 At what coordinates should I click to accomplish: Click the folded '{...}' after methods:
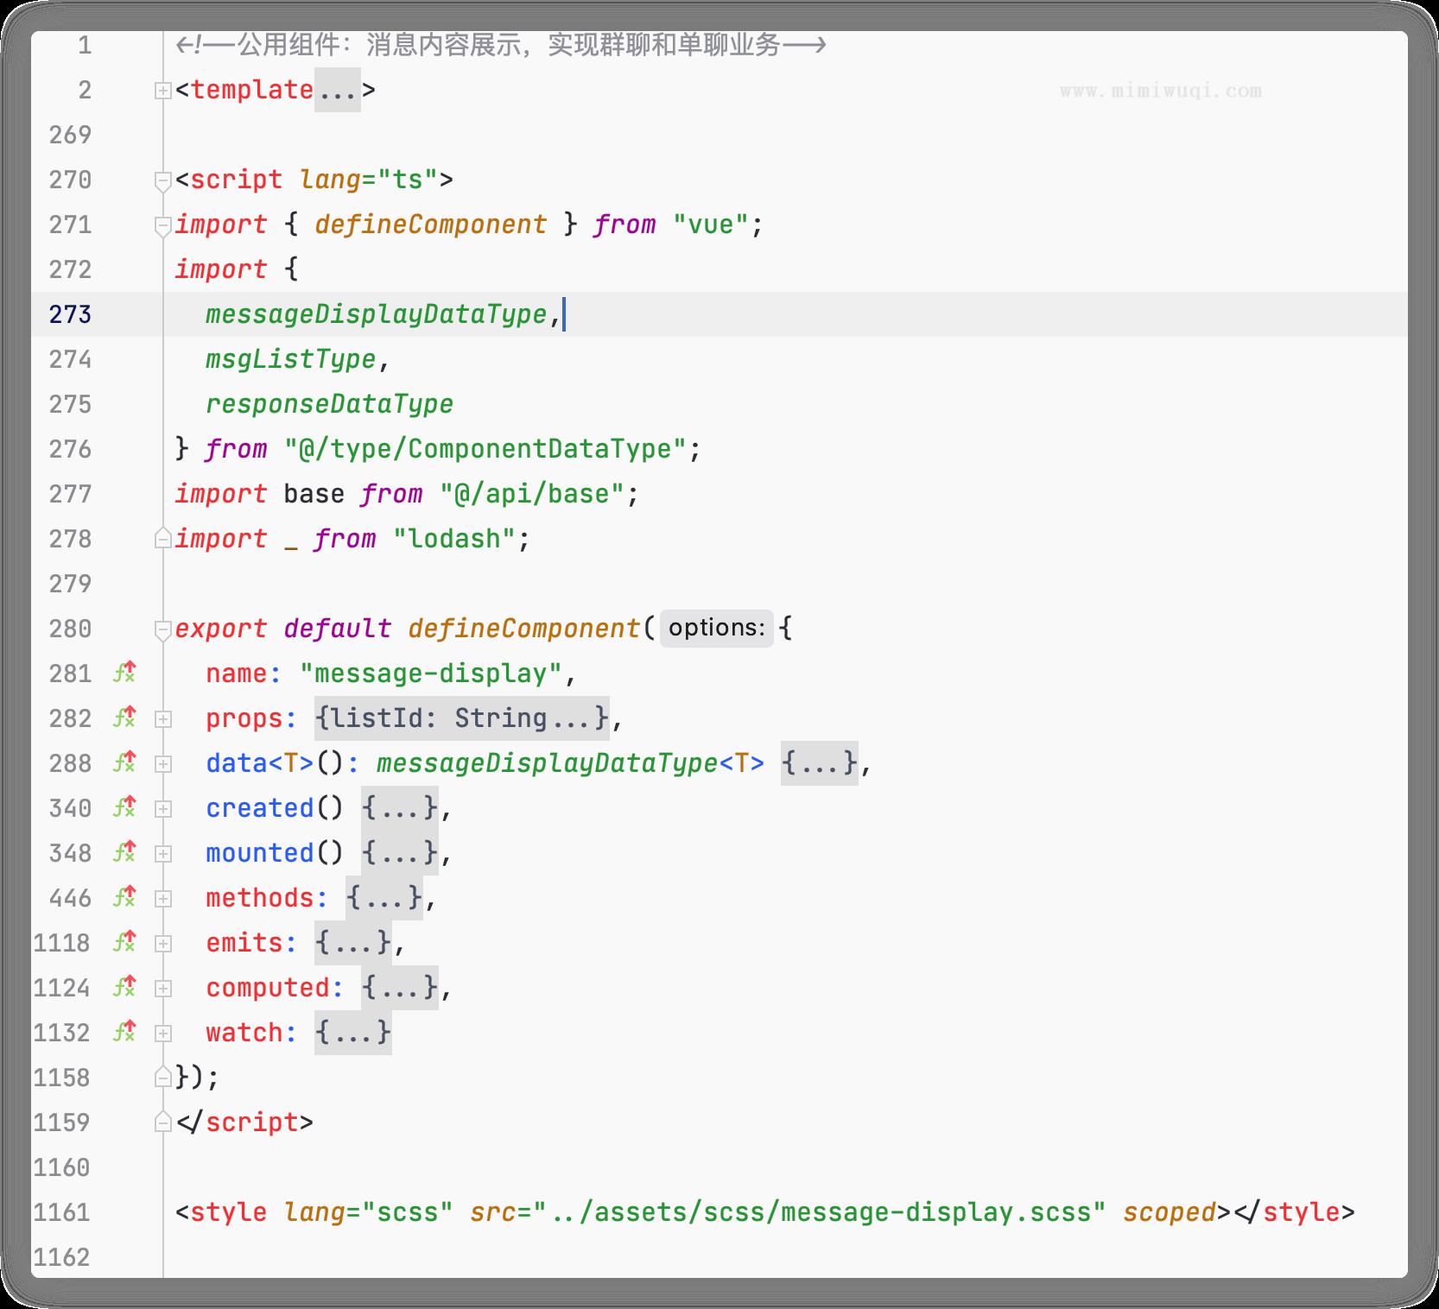tap(384, 898)
